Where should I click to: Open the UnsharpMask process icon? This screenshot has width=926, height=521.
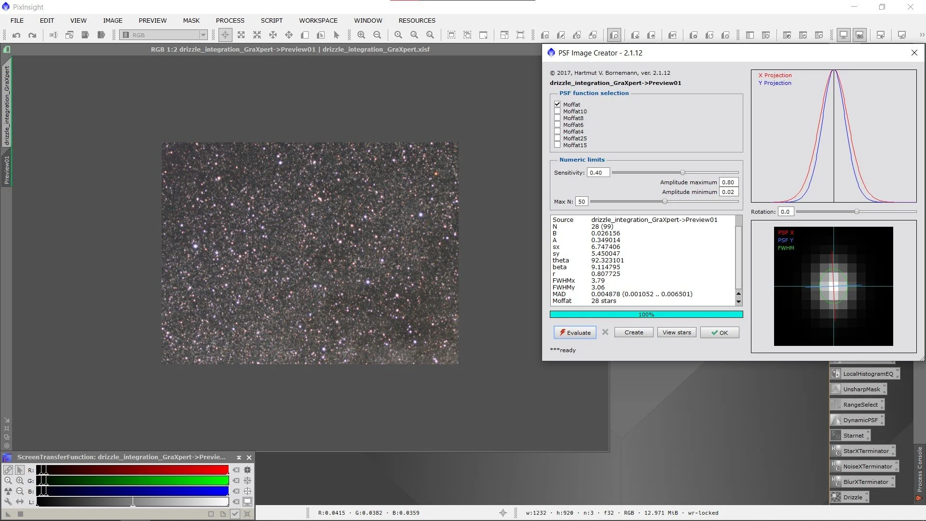[x=858, y=389]
